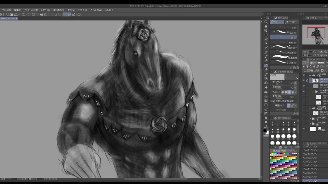Click the white 用紙 layer thumbnail
The image size is (328, 184).
[x=313, y=129]
